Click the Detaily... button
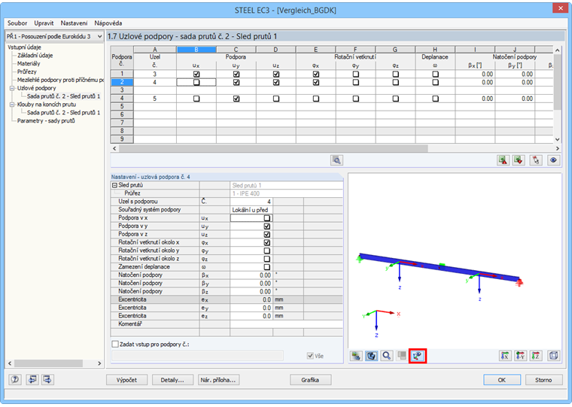The height and width of the screenshot is (407, 572). point(172,380)
